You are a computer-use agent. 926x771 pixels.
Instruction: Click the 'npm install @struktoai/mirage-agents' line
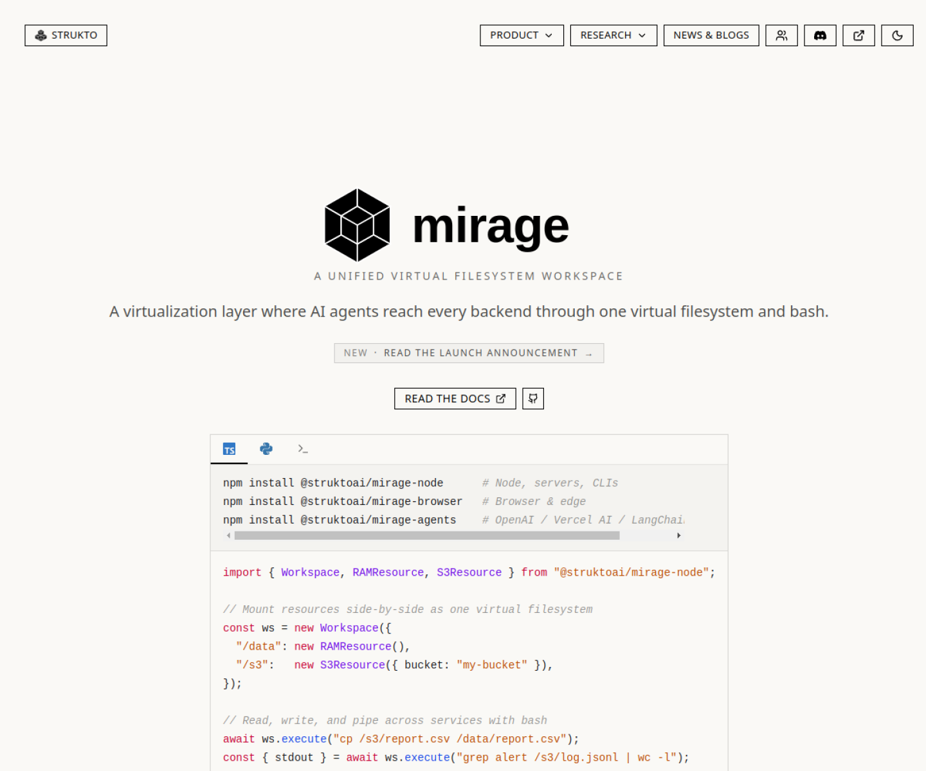click(340, 520)
